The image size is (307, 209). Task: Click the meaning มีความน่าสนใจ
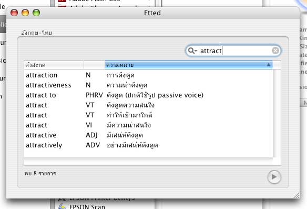point(129,125)
